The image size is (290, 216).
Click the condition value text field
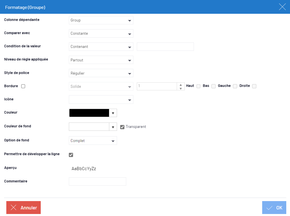click(x=165, y=47)
